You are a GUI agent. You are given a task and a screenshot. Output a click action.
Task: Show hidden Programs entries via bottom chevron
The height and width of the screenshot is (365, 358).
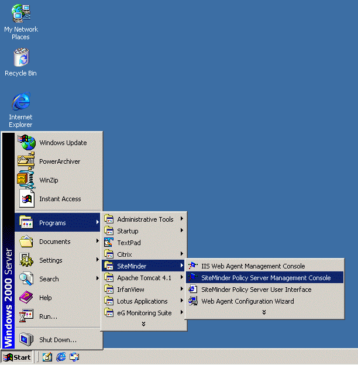tap(144, 324)
